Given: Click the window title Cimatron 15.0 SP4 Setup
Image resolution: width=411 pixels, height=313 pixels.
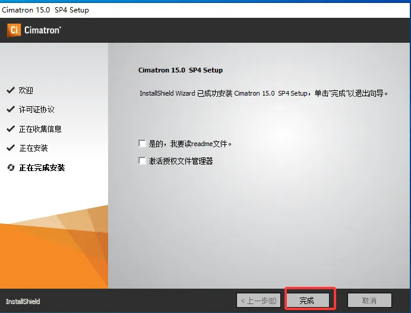Looking at the screenshot, I should click(x=45, y=10).
